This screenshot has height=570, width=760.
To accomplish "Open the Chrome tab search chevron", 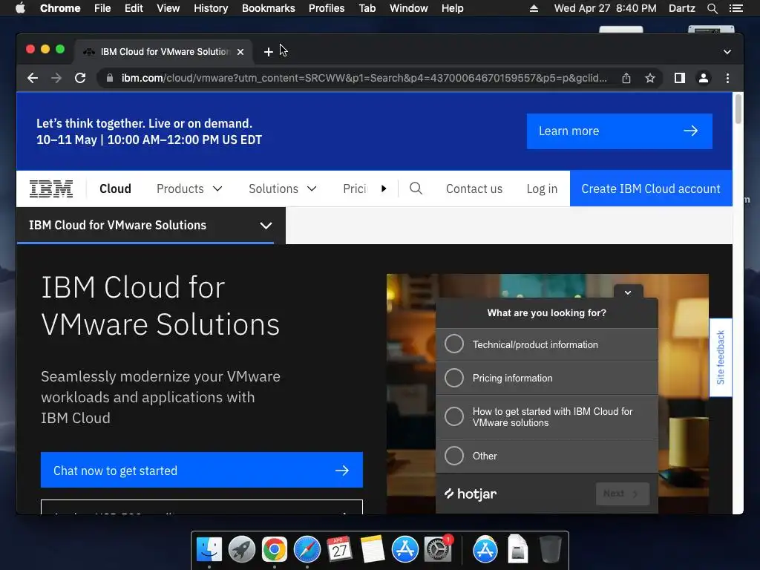I will pos(727,52).
